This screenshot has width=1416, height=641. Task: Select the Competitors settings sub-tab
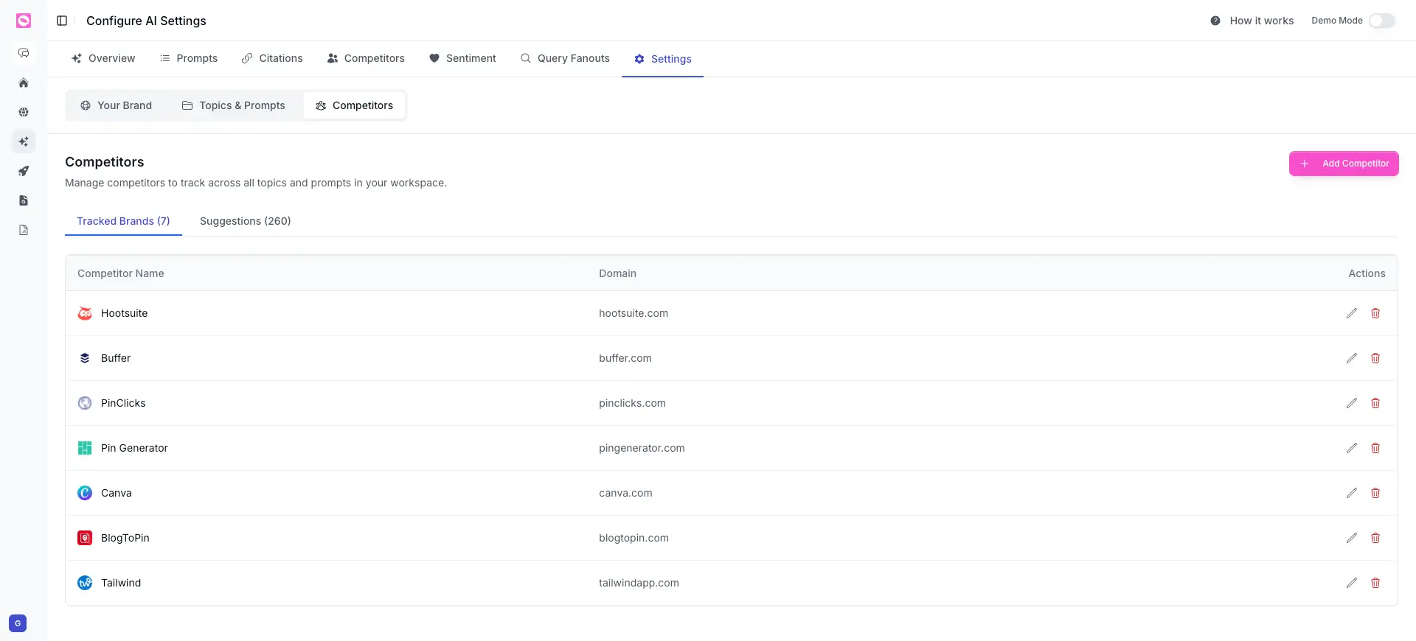354,105
